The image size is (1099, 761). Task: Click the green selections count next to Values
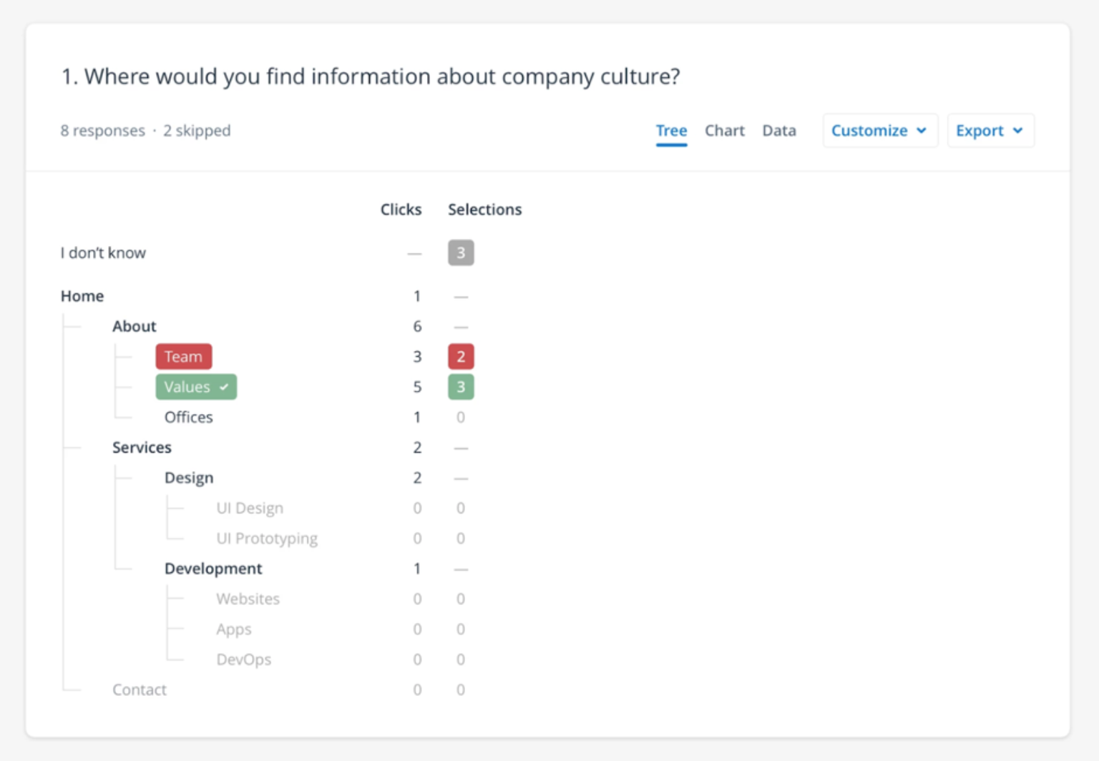click(461, 386)
